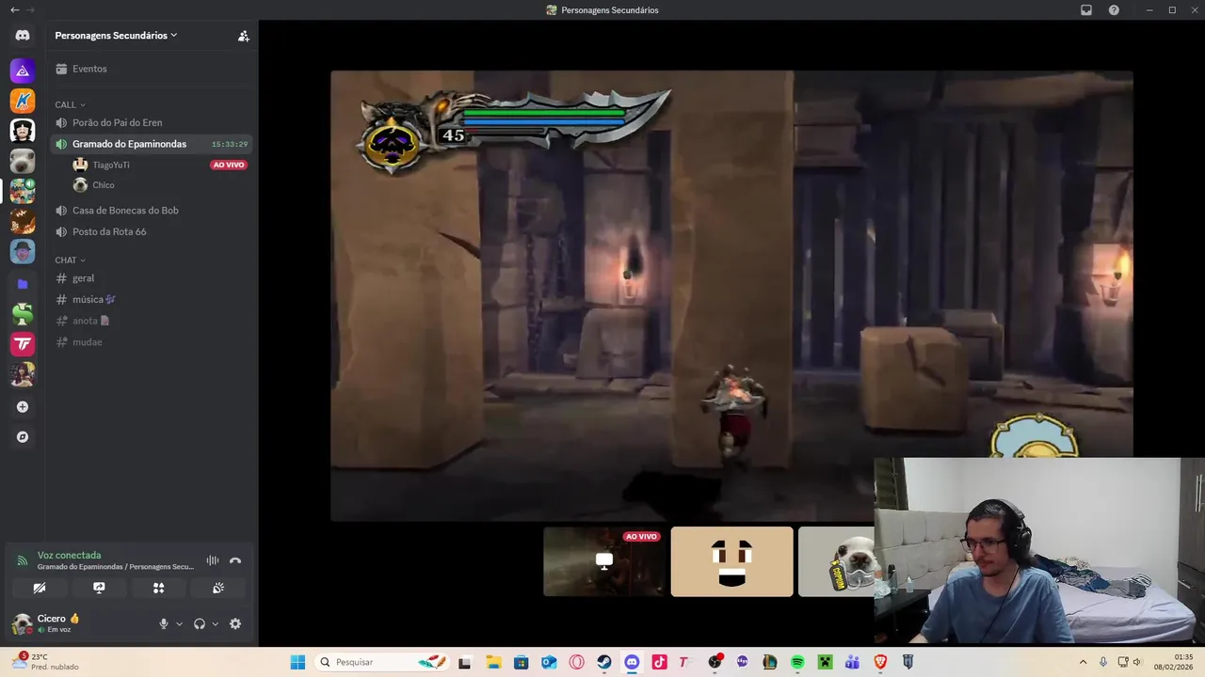Select the live stream thumbnail tile
Image resolution: width=1205 pixels, height=677 pixels.
603,561
